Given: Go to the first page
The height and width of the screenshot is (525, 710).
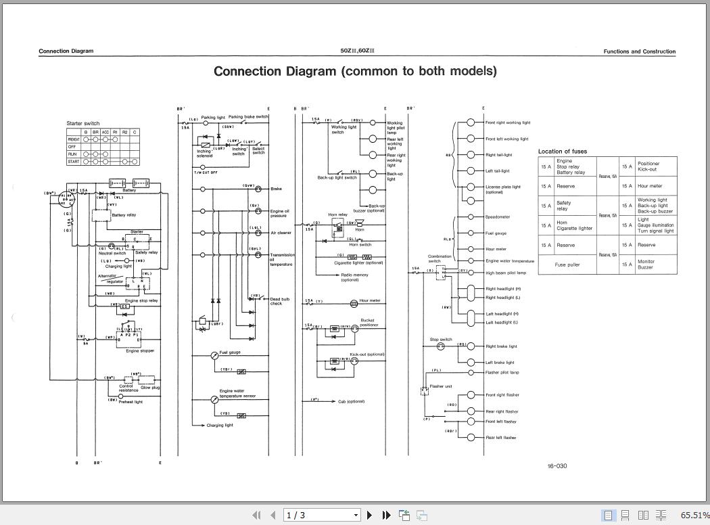Looking at the screenshot, I should pos(256,515).
